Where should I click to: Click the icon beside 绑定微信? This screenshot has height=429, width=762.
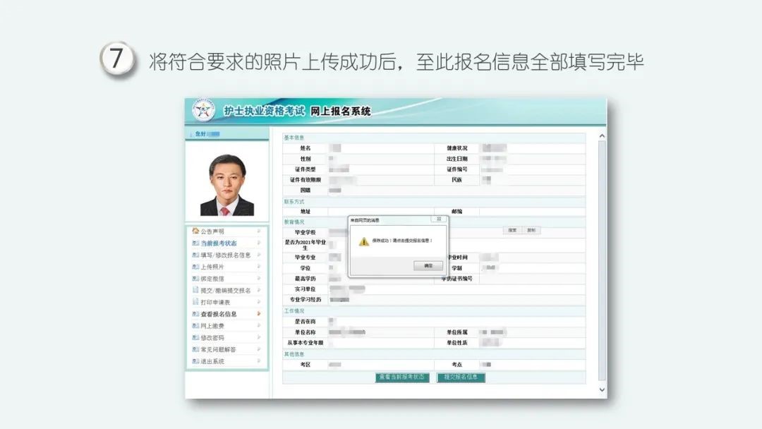tap(195, 279)
